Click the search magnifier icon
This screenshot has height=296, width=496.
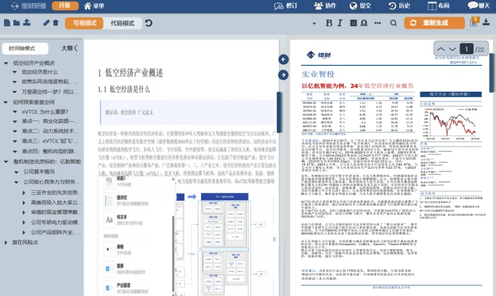click(x=393, y=23)
